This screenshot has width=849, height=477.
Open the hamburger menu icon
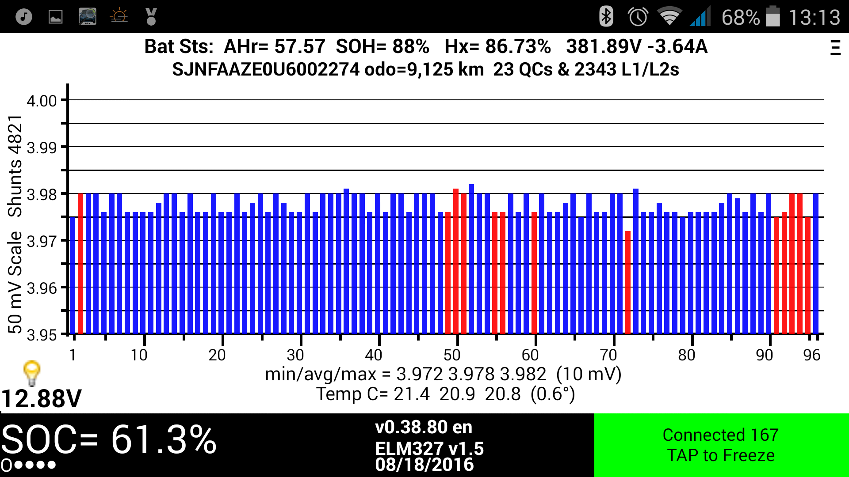coord(835,48)
